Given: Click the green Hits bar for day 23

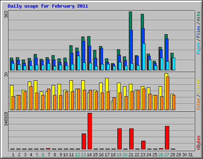Looking at the screenshot, I should pos(142,21).
